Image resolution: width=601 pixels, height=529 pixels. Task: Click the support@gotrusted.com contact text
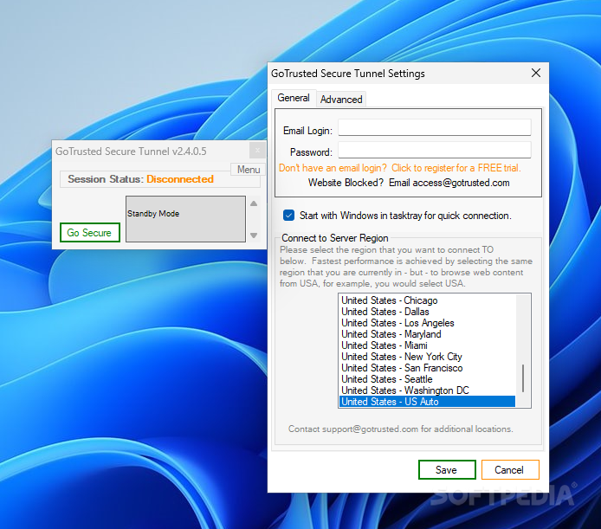(370, 429)
